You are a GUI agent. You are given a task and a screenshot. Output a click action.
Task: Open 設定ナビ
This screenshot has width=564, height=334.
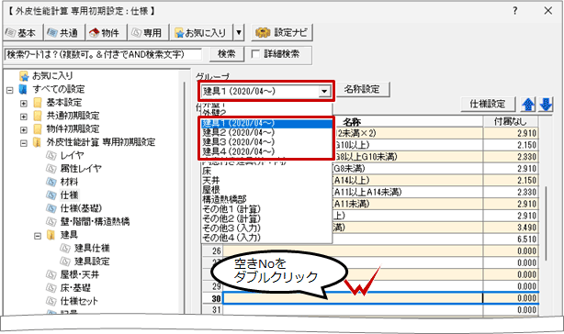pyautogui.click(x=282, y=33)
